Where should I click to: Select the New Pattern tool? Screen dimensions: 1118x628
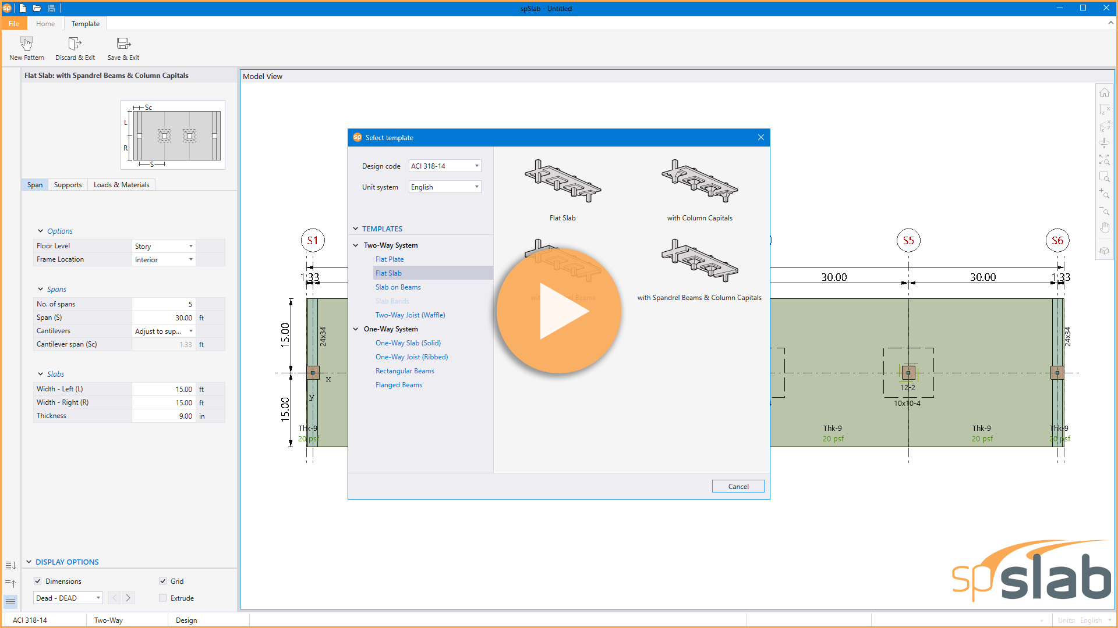[x=26, y=48]
